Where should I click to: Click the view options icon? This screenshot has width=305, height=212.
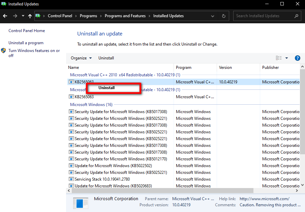click(279, 58)
